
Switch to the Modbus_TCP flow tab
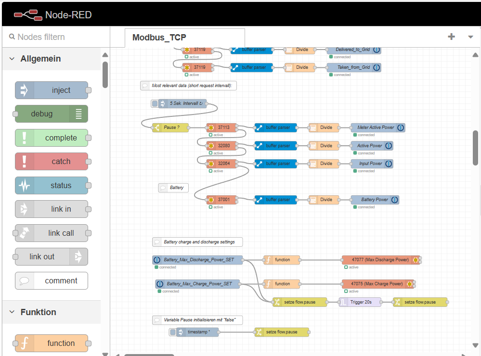coord(185,38)
